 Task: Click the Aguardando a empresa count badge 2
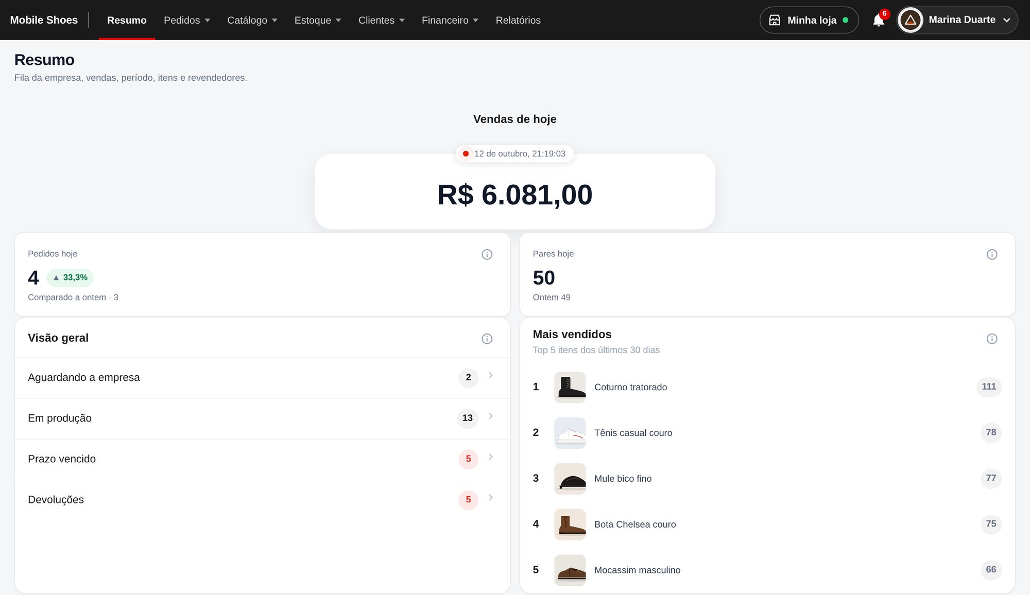tap(468, 377)
